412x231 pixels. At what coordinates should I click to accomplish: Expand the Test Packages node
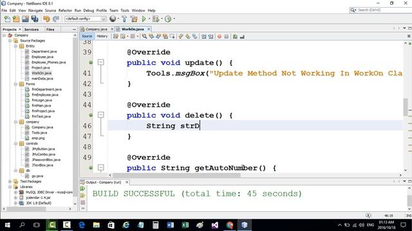(10, 181)
